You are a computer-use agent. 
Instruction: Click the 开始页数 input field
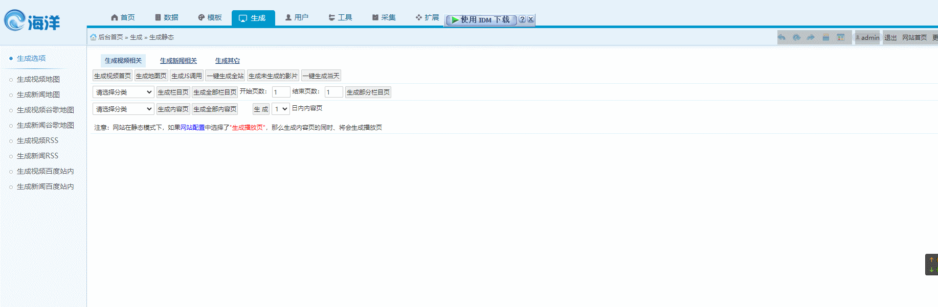281,92
